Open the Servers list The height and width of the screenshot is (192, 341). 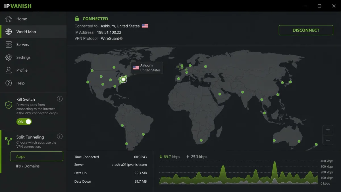pos(33,44)
